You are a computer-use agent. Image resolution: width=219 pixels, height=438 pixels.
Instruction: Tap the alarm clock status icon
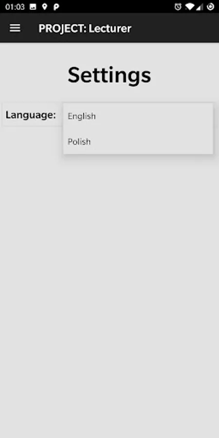pos(178,7)
